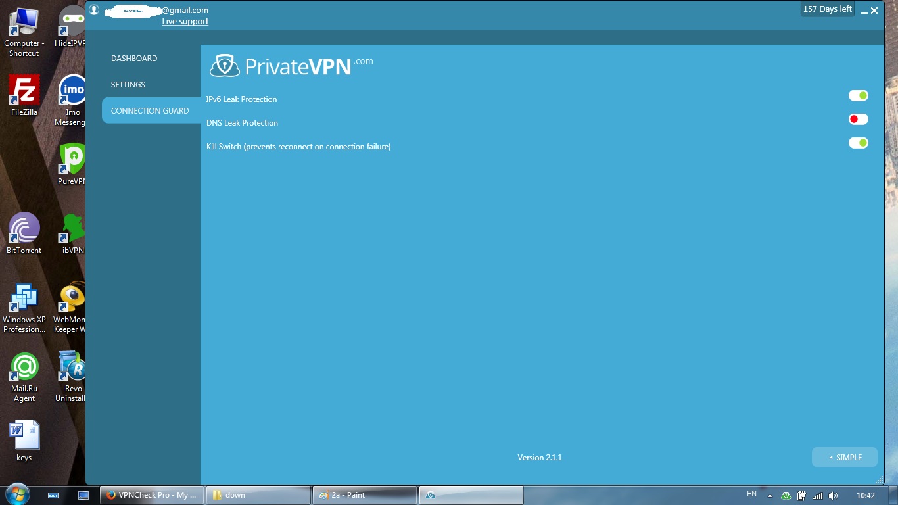Click the on-screen keyboard taskbar icon
The image size is (898, 505).
pos(54,495)
